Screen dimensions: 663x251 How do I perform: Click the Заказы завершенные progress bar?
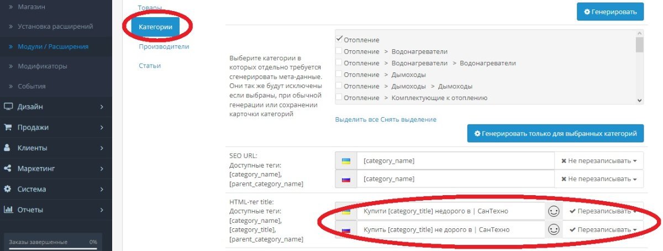tap(53, 248)
